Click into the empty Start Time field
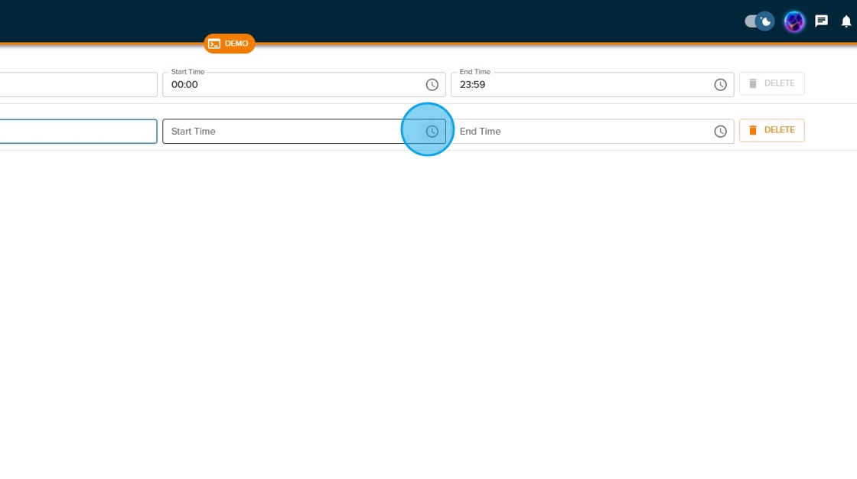 (x=291, y=132)
